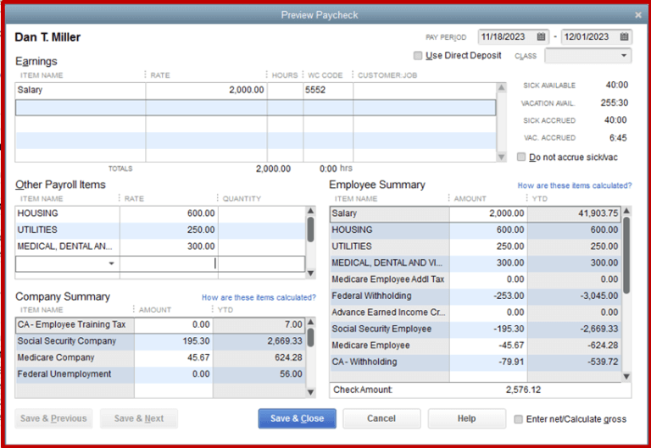The height and width of the screenshot is (448, 651).
Task: Click Earnings table scroll up arrow
Action: tap(502, 87)
